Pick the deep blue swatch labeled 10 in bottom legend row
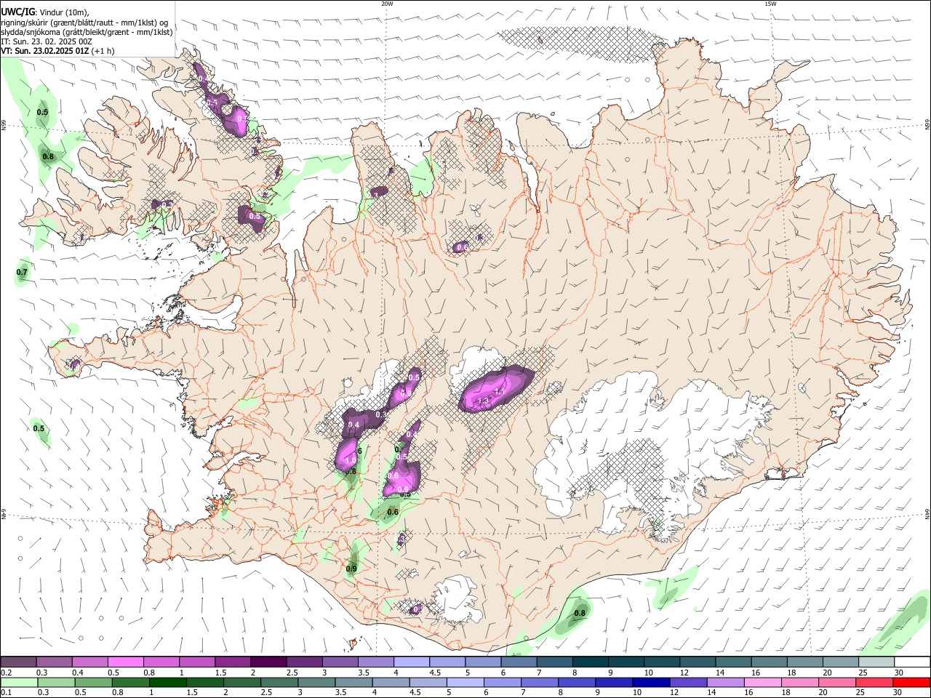This screenshot has height=698, width=931. [650, 682]
